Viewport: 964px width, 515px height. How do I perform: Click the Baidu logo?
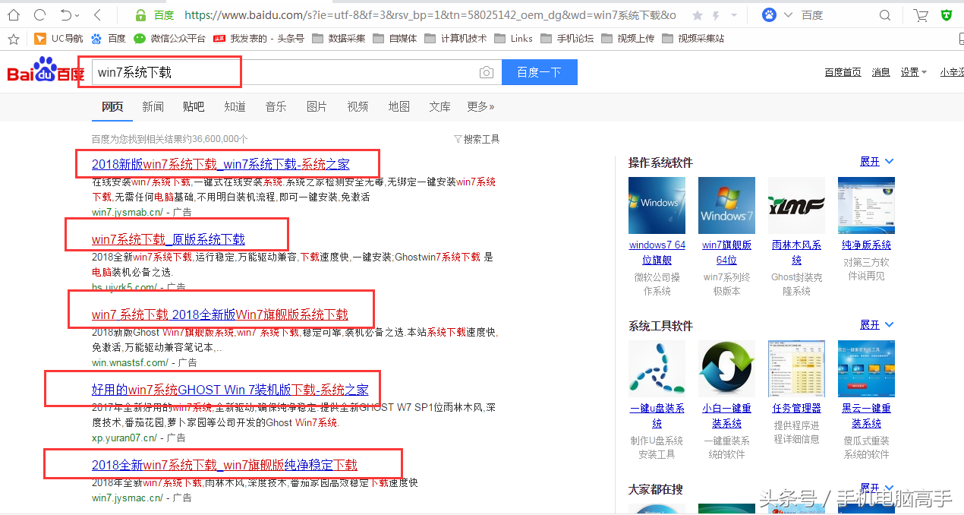[x=43, y=71]
